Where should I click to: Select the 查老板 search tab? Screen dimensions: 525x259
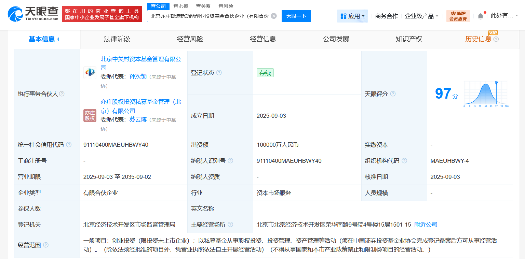point(181,6)
